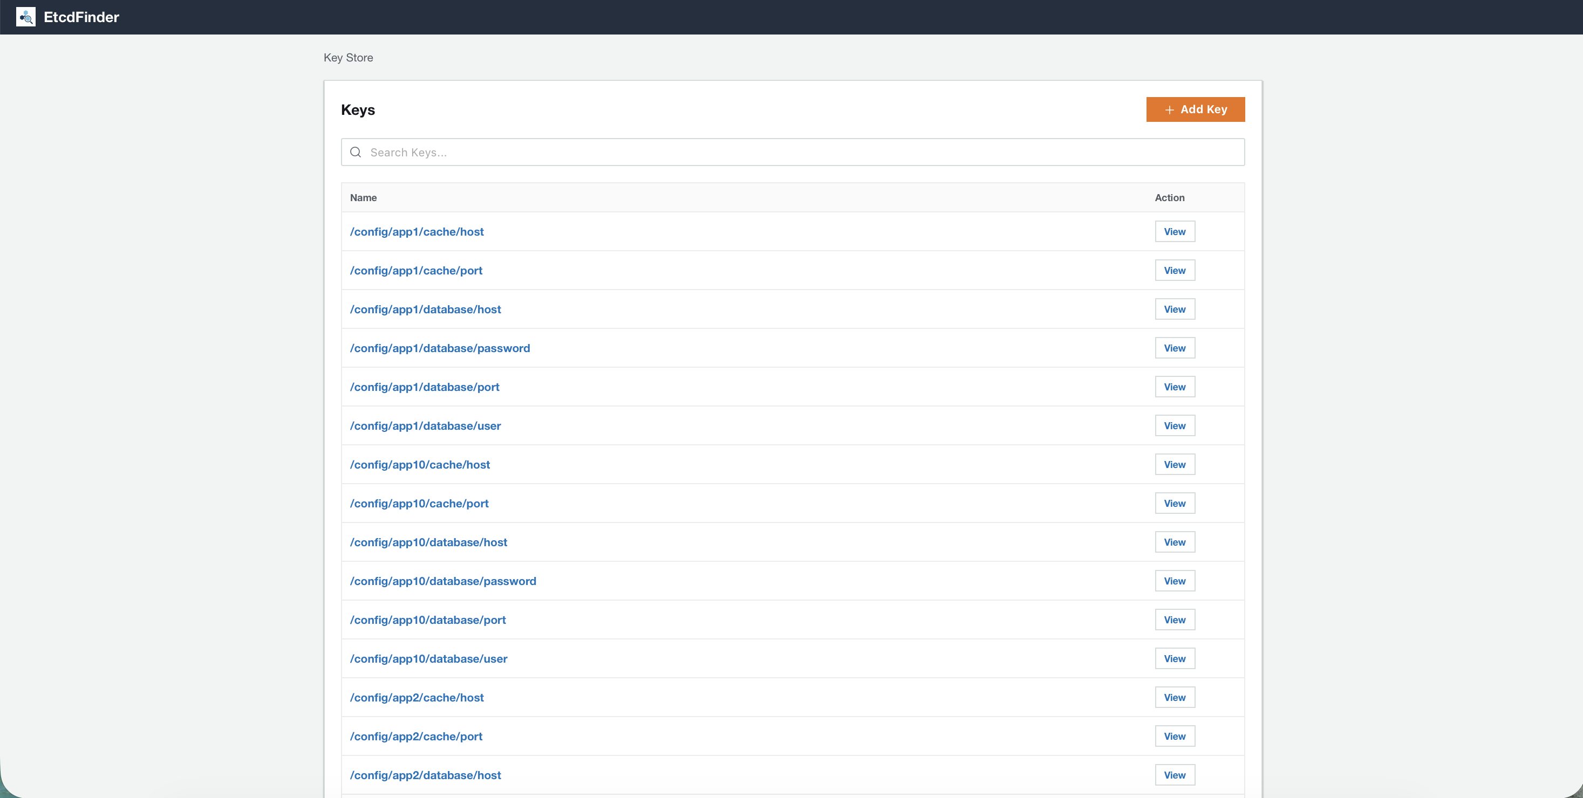The width and height of the screenshot is (1583, 798).
Task: Open the /config/app1/cache/host key
Action: click(x=417, y=232)
